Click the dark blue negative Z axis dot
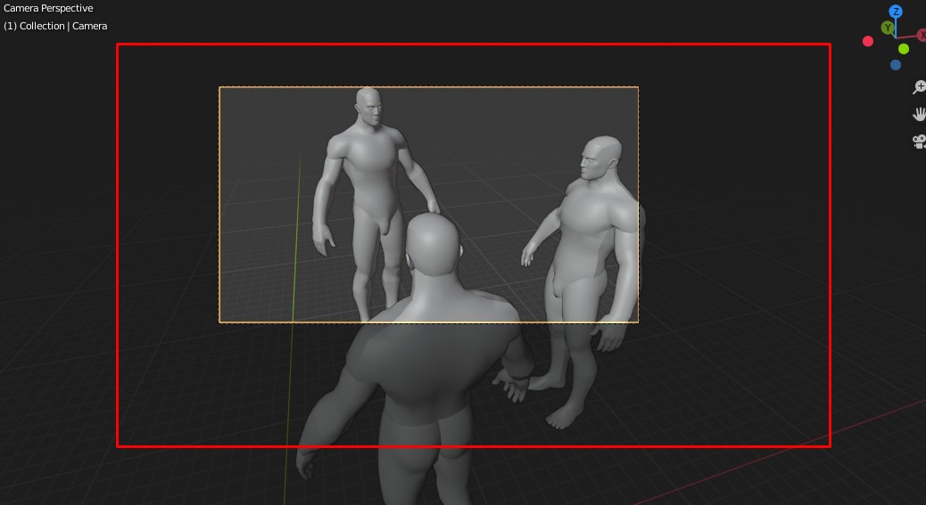The image size is (926, 505). click(x=896, y=65)
